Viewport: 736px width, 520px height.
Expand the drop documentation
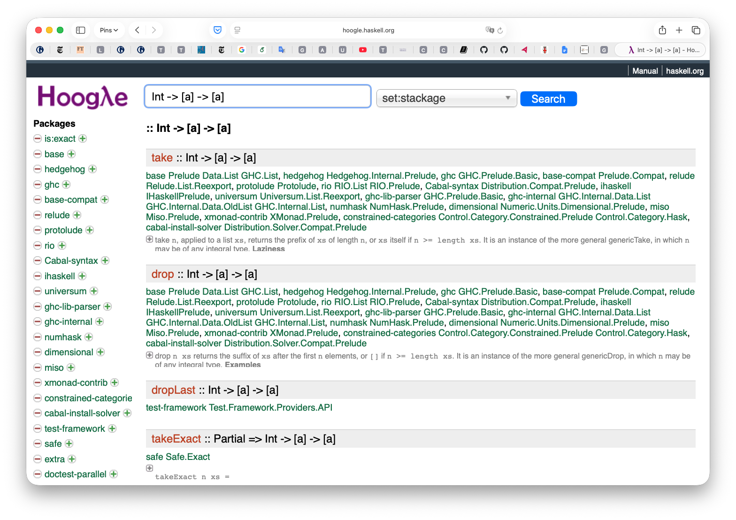(x=149, y=355)
